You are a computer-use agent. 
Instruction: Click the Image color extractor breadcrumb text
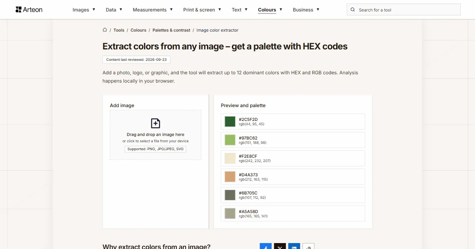point(217,30)
